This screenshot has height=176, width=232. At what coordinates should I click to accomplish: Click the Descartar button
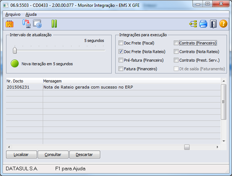[85, 154]
